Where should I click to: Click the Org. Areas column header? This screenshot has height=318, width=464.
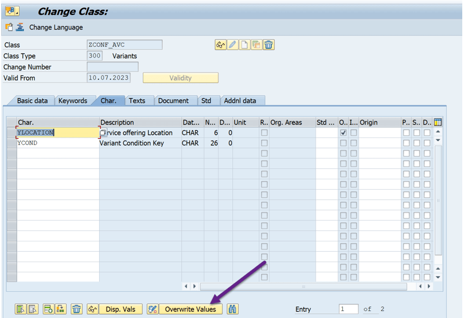click(292, 122)
